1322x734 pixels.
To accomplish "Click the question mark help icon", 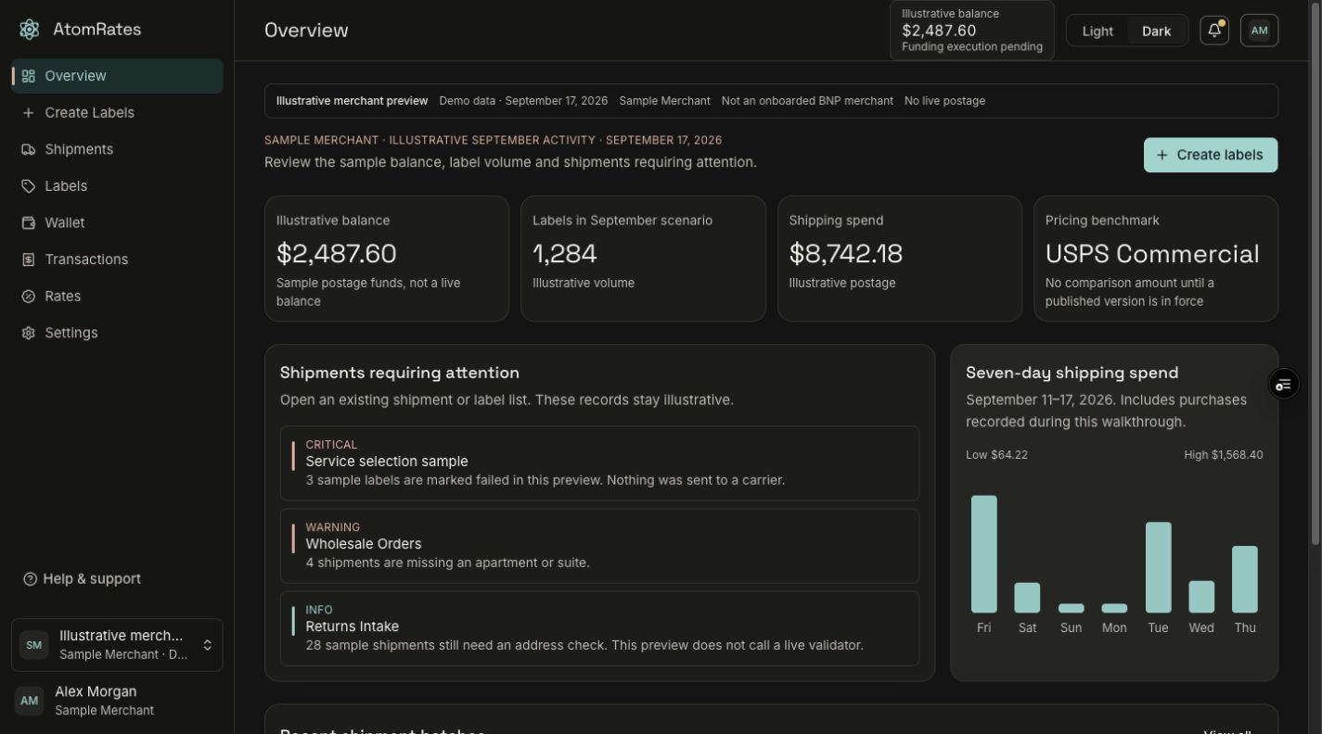I will pos(30,579).
